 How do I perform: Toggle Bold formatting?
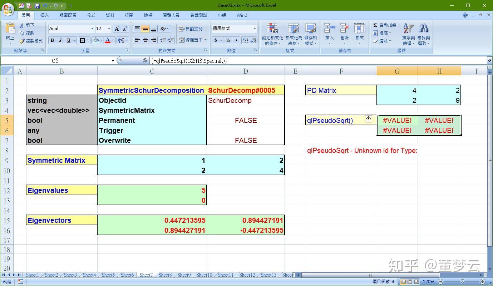pyautogui.click(x=52, y=40)
